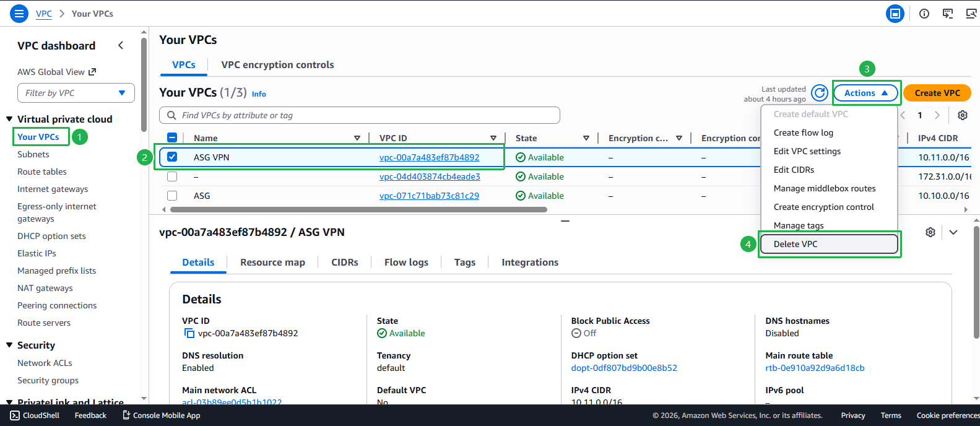Click the details panel resize handle
The image size is (980, 426).
tap(565, 220)
